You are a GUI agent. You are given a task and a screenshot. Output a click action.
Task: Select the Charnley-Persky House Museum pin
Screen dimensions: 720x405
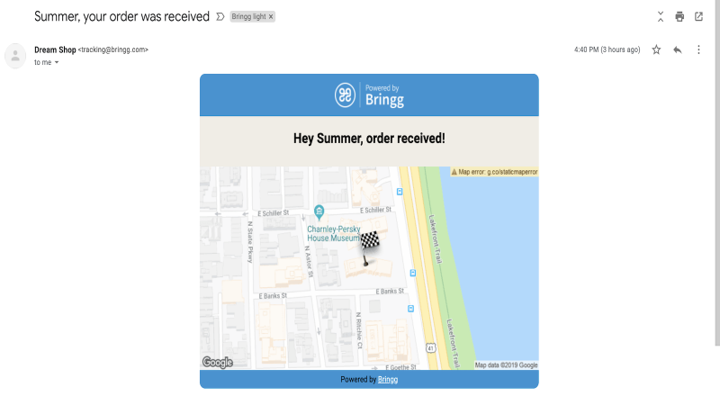point(319,212)
